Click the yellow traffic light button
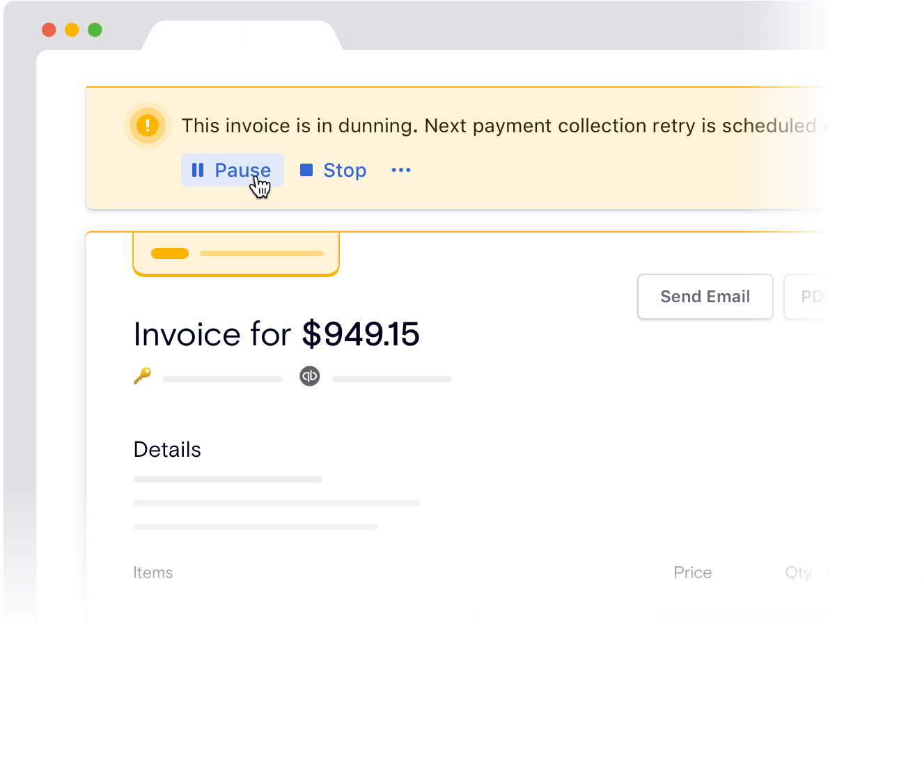 (71, 30)
